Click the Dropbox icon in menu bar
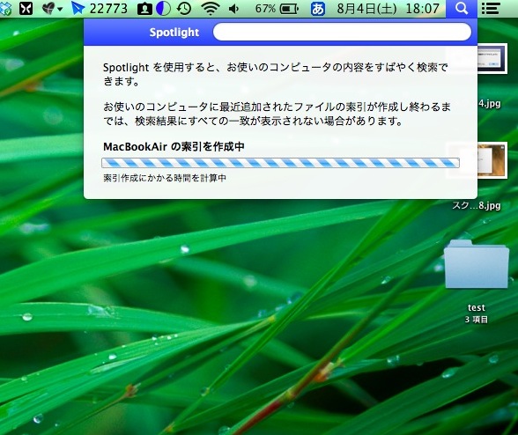Screen dimensions: 518x435 point(5,9)
